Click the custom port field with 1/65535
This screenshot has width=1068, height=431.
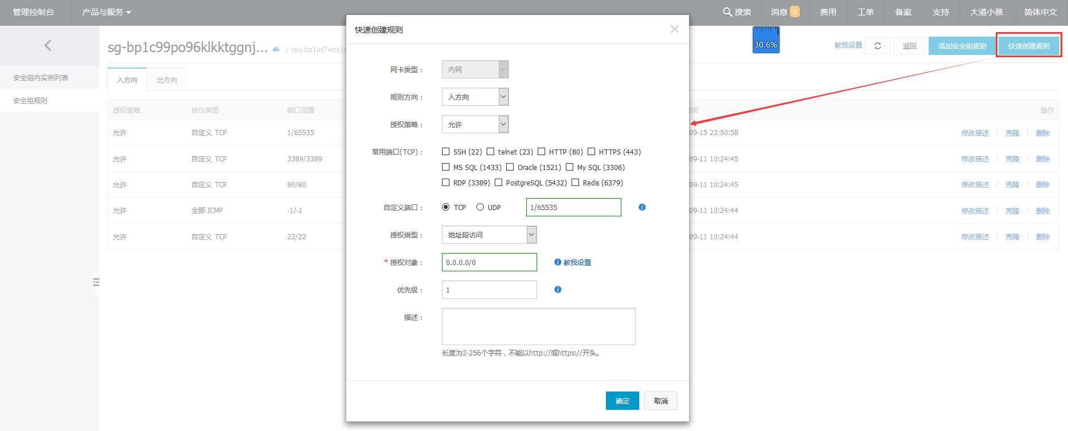point(573,207)
